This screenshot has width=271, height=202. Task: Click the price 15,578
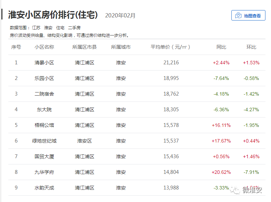[171, 125]
